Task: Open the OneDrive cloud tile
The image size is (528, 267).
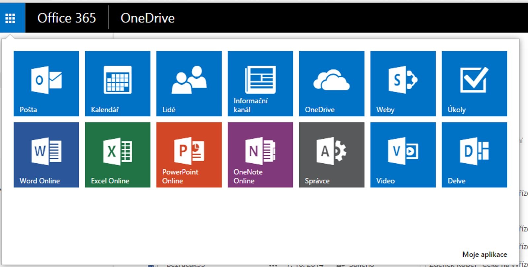Action: point(332,84)
